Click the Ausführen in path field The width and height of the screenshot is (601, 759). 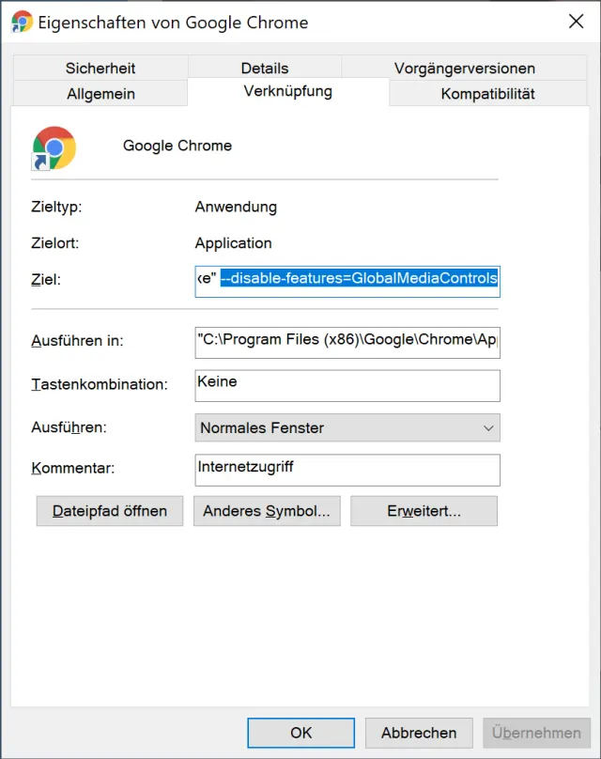click(x=347, y=343)
